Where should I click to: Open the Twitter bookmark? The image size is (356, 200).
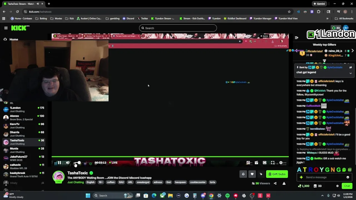[x=142, y=19]
